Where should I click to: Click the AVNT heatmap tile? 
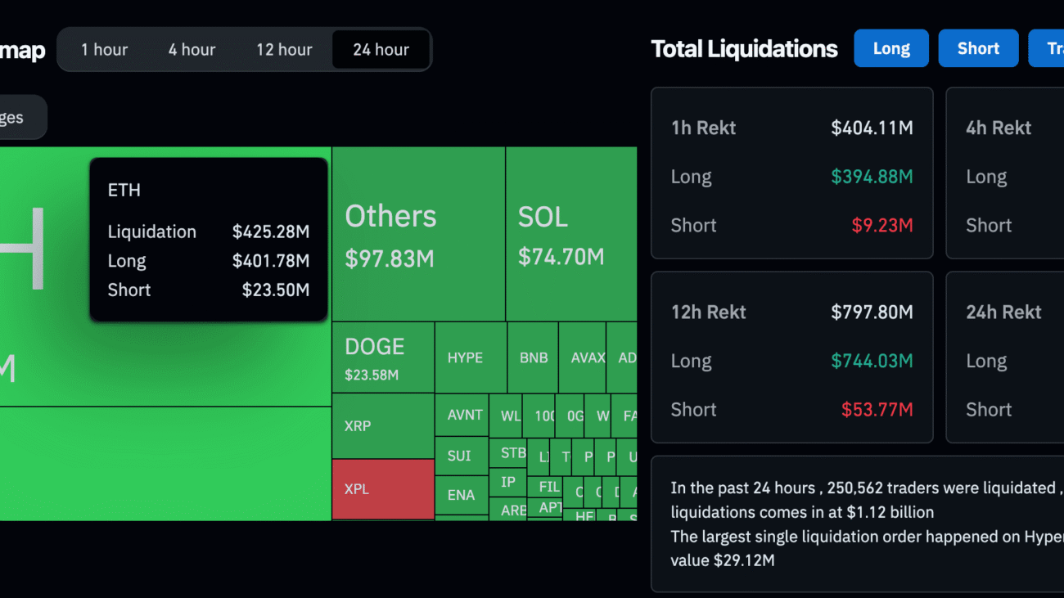462,416
